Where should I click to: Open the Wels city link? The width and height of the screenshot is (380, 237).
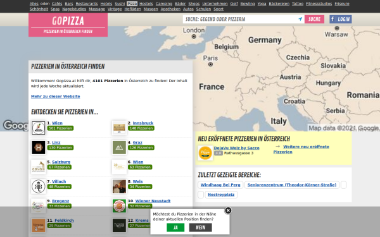click(137, 181)
